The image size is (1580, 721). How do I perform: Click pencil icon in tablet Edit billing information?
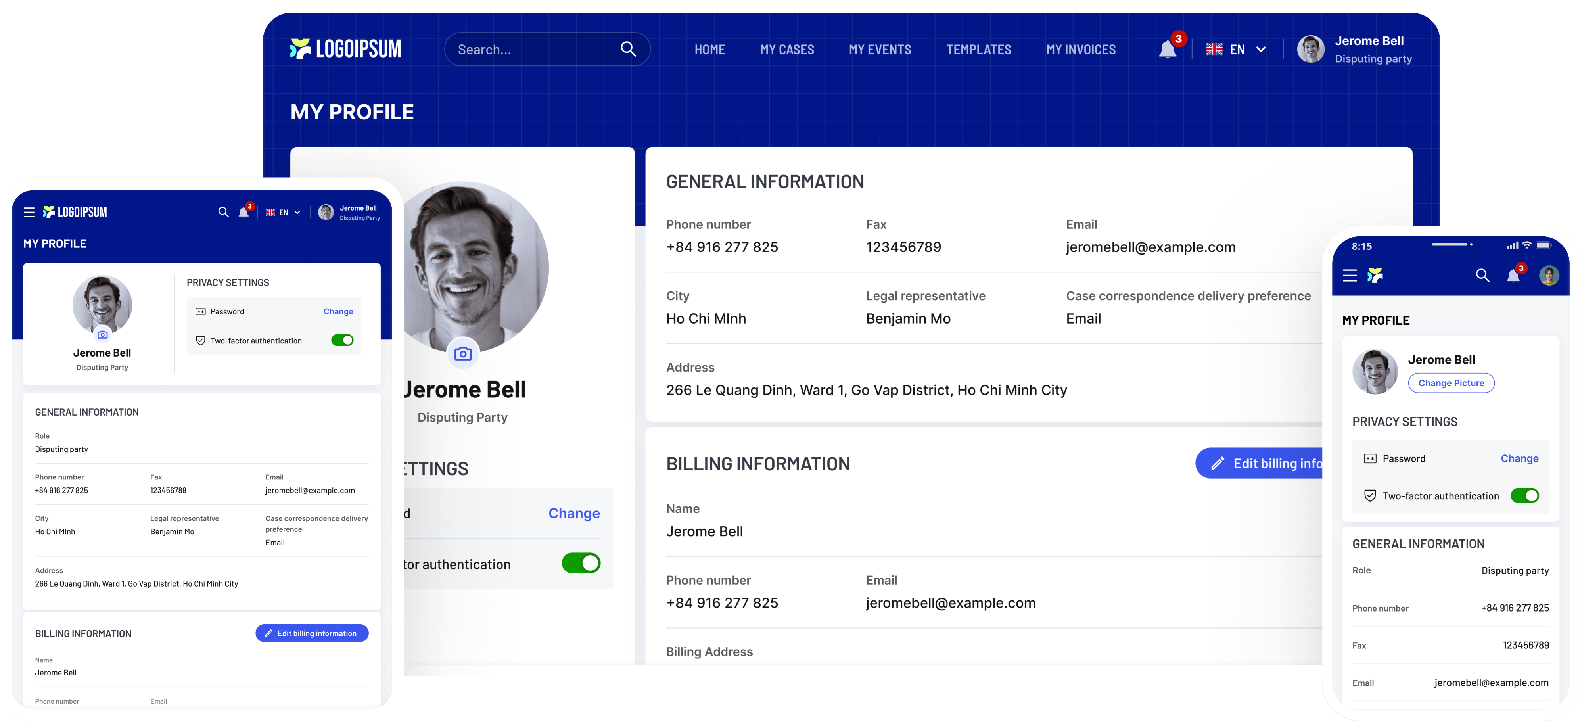coord(268,633)
